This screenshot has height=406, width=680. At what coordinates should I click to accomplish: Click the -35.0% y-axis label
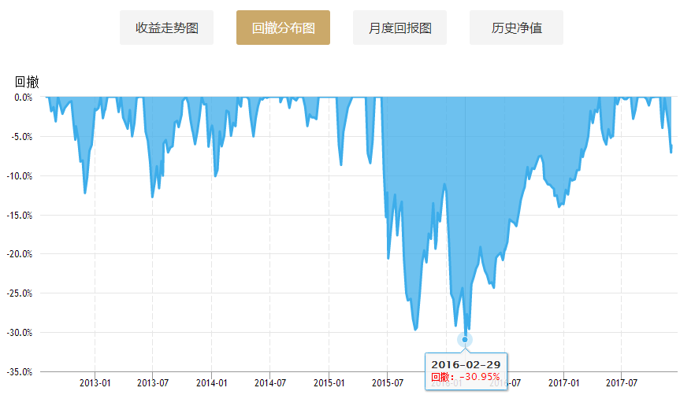click(20, 371)
